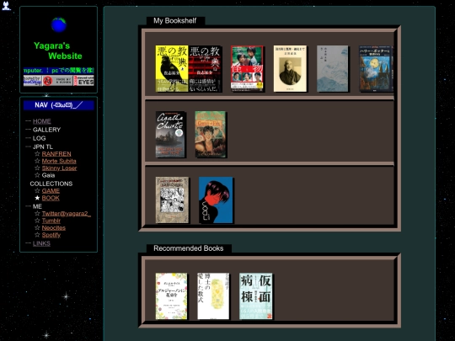
Task: Click the star icon beside Spotify
Action: (37, 235)
